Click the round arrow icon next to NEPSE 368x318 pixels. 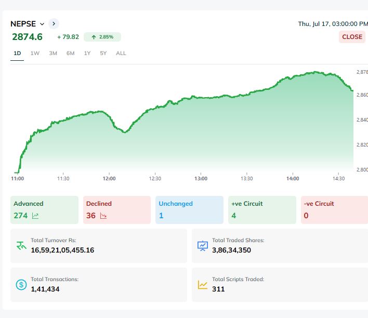(x=54, y=23)
